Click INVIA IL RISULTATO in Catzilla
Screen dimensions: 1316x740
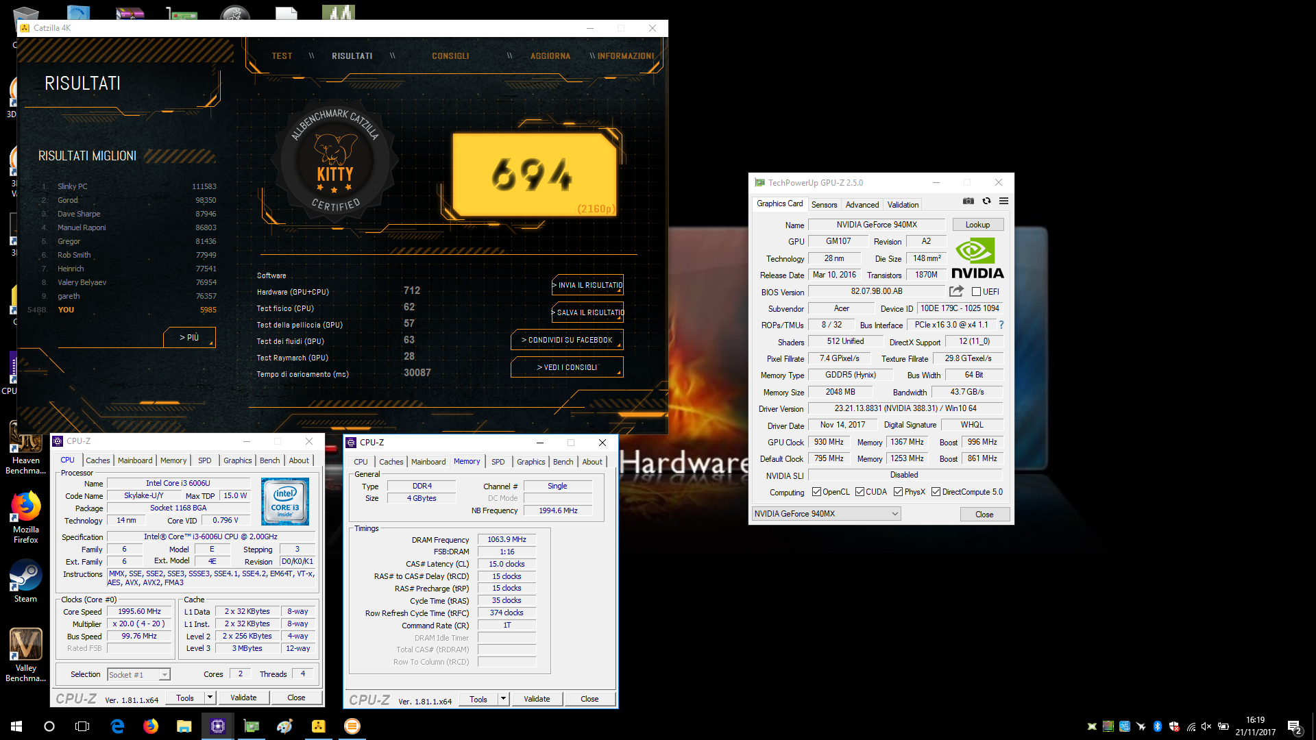tap(587, 285)
